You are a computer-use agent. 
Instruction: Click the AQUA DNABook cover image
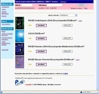(x=20, y=36)
